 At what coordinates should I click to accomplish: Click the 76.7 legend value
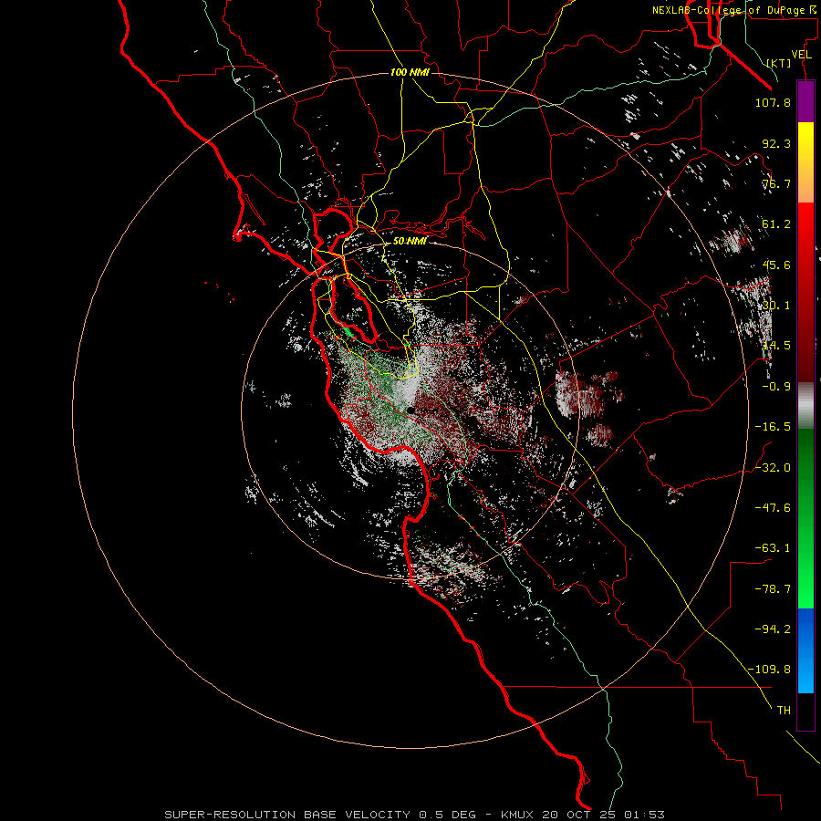[x=776, y=183]
